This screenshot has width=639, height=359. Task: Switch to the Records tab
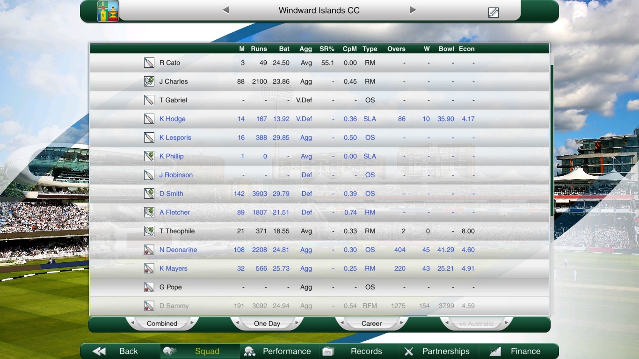[358, 352]
